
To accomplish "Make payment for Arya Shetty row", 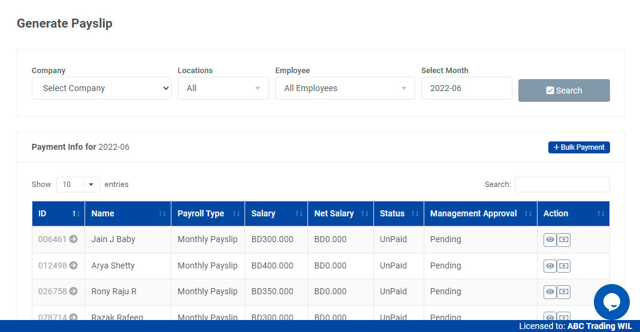I will (x=563, y=265).
